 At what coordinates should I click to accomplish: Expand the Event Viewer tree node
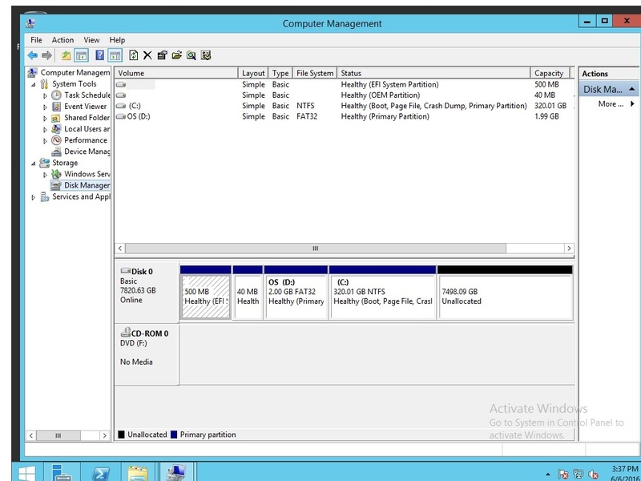click(x=46, y=106)
